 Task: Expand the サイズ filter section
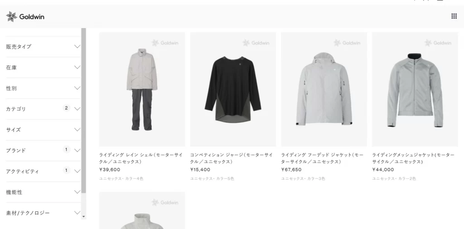(43, 130)
